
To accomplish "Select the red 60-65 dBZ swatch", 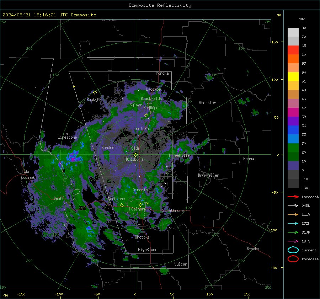I will [293, 50].
